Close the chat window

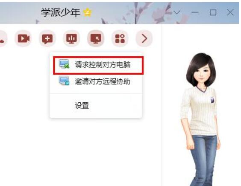230,12
